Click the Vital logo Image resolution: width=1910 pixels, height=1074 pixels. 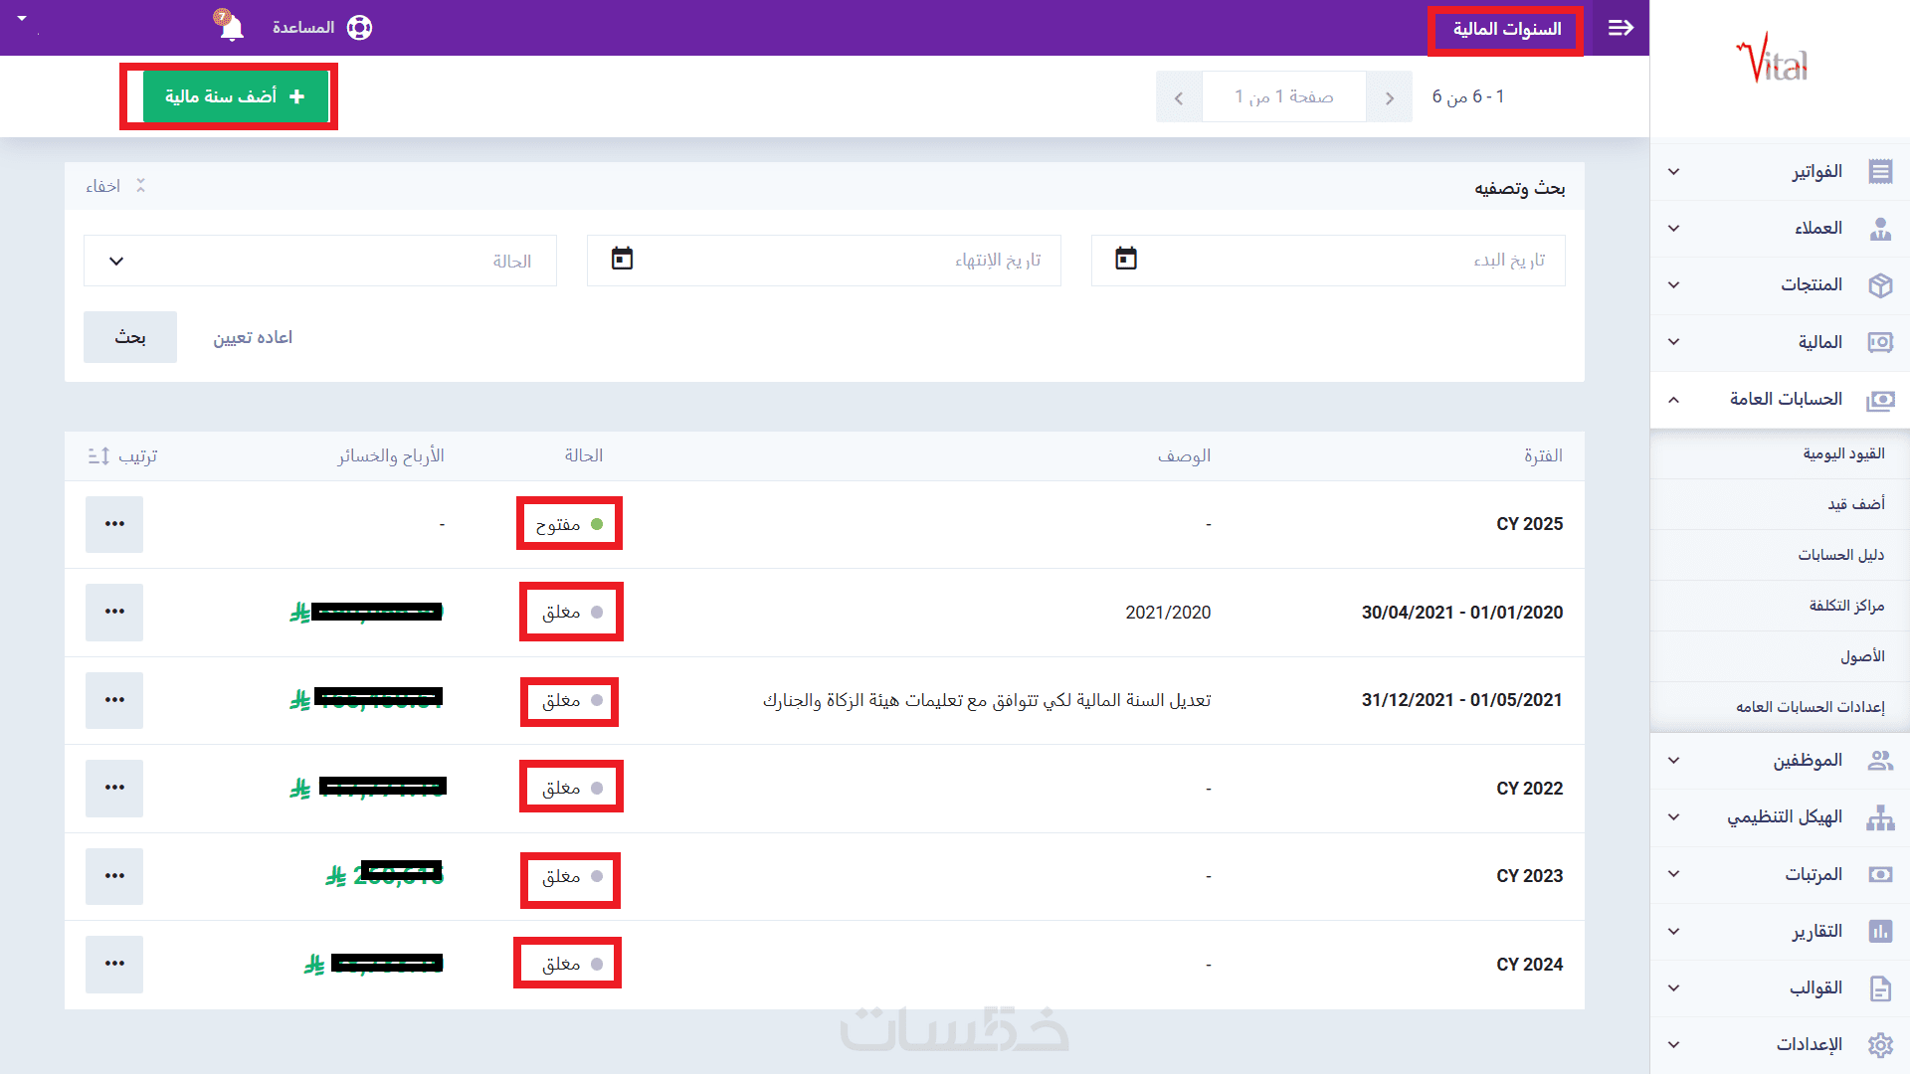[x=1772, y=60]
